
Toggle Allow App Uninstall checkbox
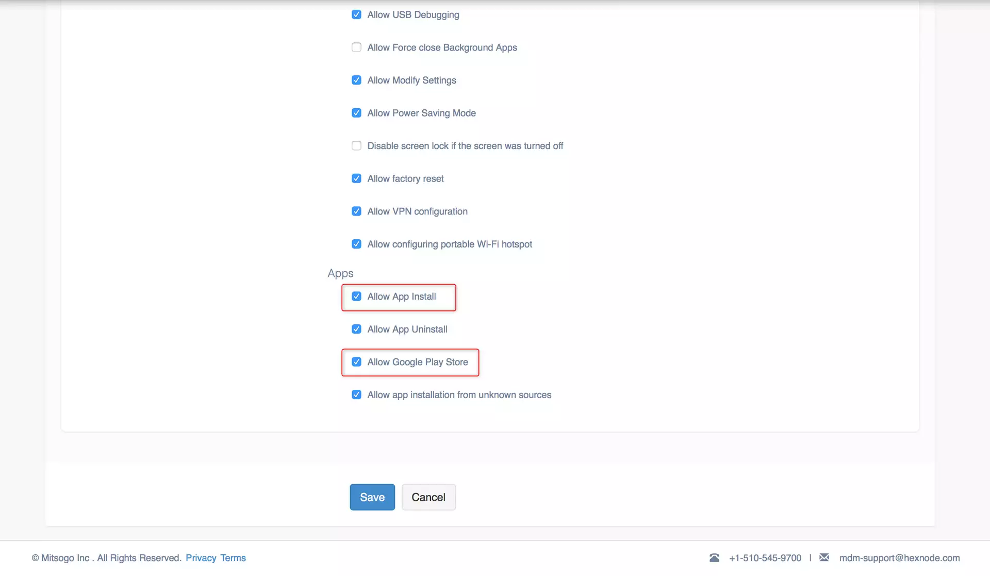356,329
